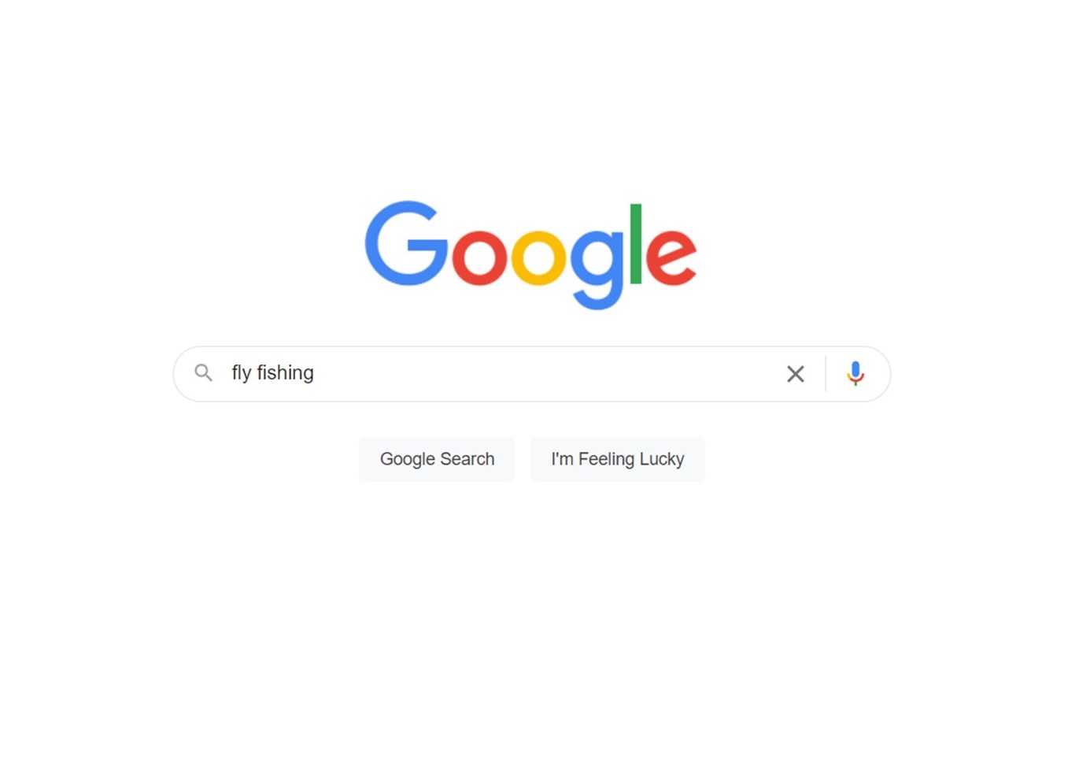
Task: Clear the query with the X icon
Action: pyautogui.click(x=796, y=374)
